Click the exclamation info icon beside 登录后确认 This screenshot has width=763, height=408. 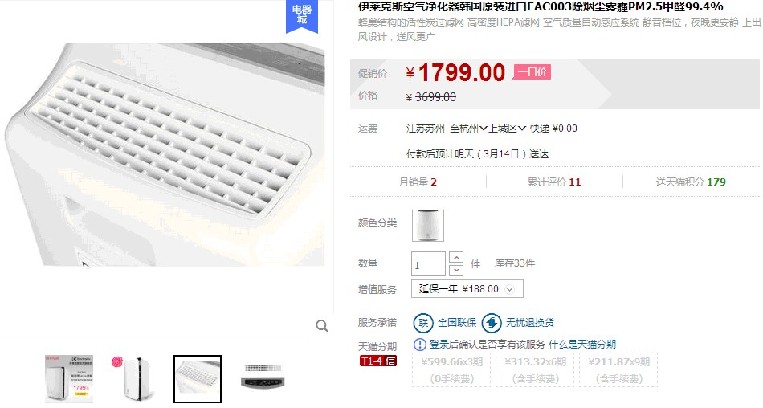(419, 345)
